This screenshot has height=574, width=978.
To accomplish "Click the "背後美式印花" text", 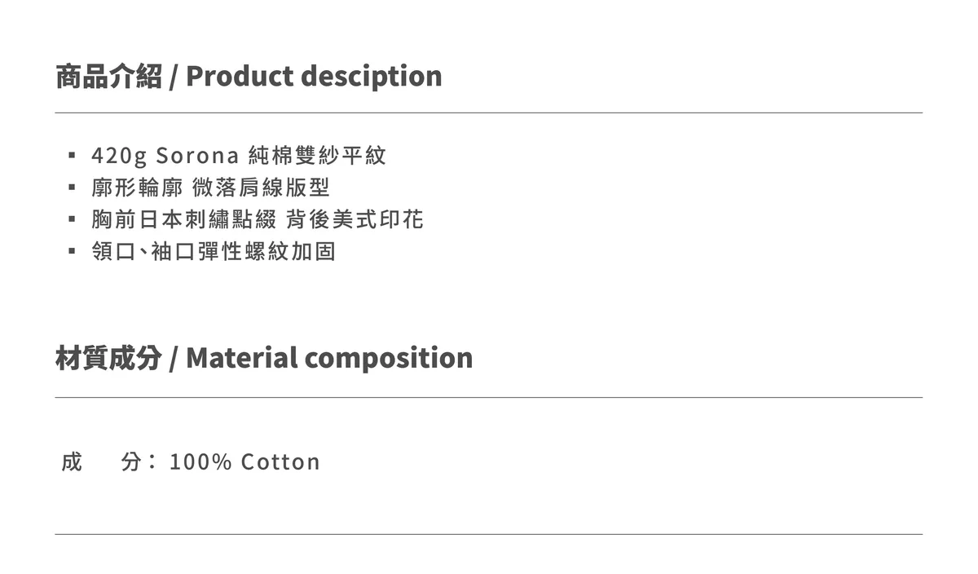I will 355,219.
